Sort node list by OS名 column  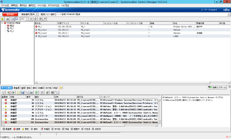click(x=184, y=23)
